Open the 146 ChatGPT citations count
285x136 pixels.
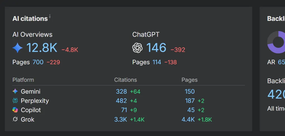[156, 48]
